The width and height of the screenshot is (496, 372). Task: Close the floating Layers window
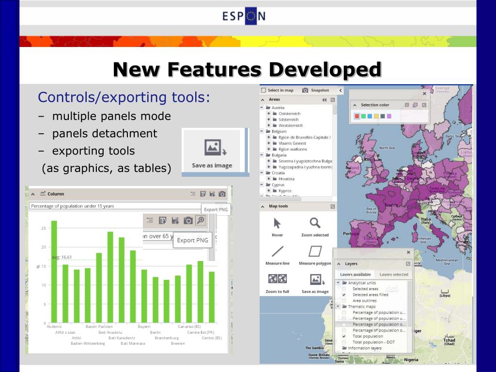(408, 252)
